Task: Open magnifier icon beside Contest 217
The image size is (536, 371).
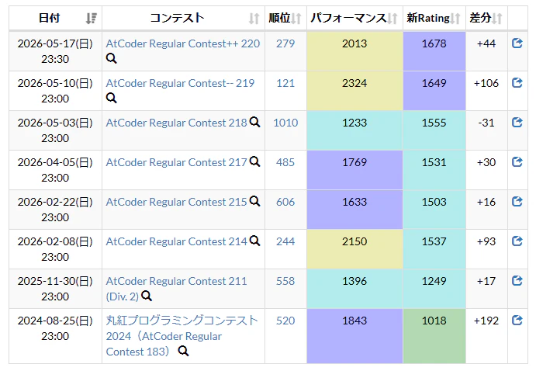Action: point(254,161)
